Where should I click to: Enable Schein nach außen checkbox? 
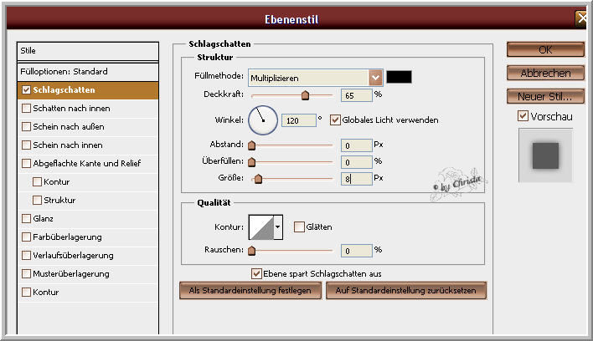point(26,126)
